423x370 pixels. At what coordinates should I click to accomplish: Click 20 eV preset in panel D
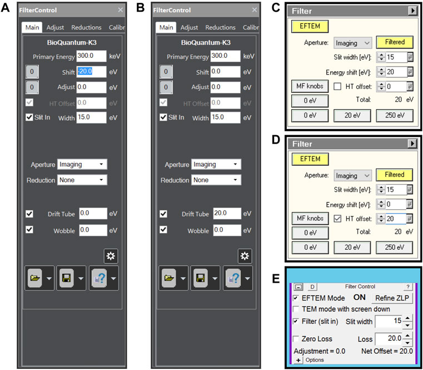point(352,248)
